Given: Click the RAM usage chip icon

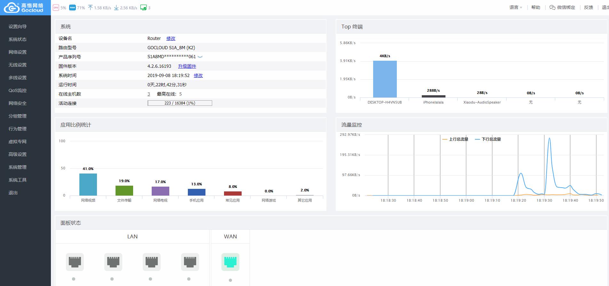Looking at the screenshot, I should coord(73,8).
